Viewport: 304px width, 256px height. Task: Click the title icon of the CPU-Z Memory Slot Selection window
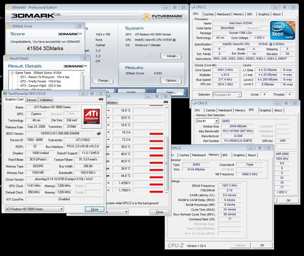click(195, 103)
